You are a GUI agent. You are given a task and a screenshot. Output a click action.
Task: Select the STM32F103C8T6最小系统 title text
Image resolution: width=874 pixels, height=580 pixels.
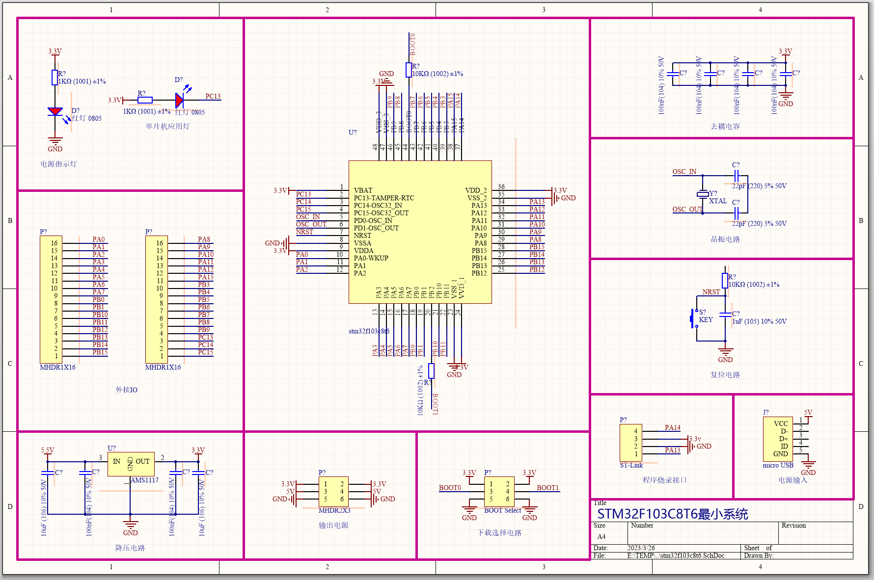point(672,514)
